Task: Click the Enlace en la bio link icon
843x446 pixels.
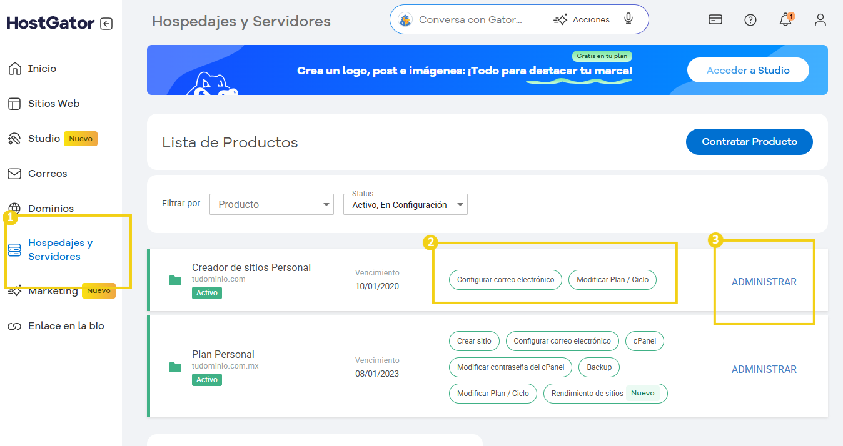Action: point(14,326)
